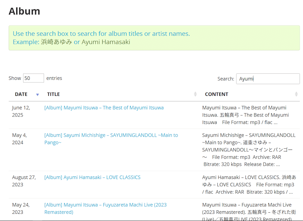Click content text for Fuyuzareta Machi Live row
Image resolution: width=303 pixels, height=221 pixels.
point(249,211)
